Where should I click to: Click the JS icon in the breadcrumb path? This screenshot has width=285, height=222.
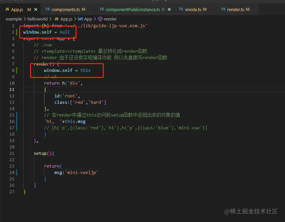click(57, 19)
